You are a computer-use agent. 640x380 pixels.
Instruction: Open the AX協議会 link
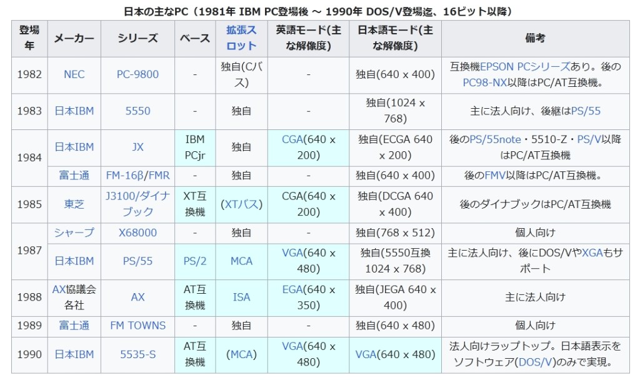[x=74, y=289]
